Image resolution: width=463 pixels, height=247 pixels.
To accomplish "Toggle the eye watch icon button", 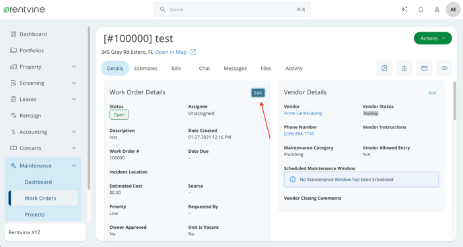I will (x=444, y=68).
